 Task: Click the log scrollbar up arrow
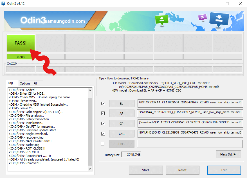pos(90,90)
